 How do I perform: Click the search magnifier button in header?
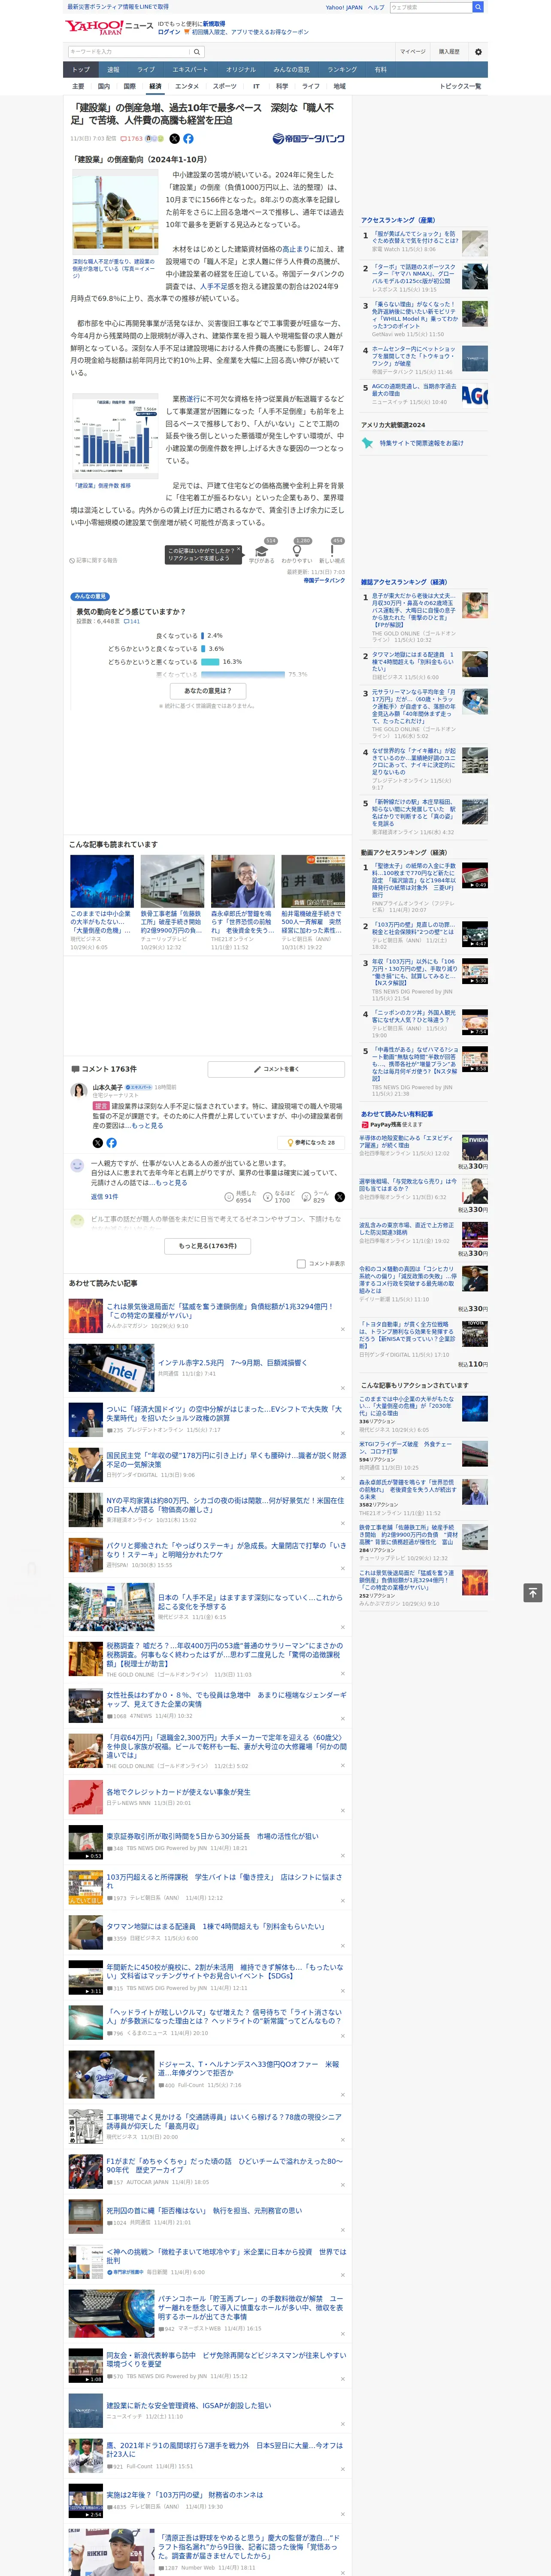(x=478, y=7)
